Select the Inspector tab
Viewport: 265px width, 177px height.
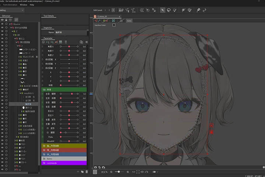pos(47,28)
